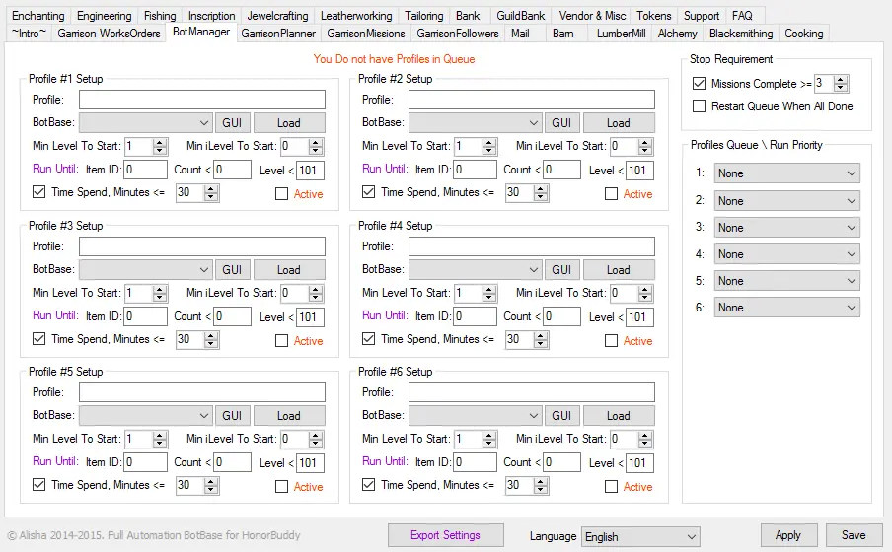Uncheck Time Spend checkbox in Profile #4

(369, 339)
